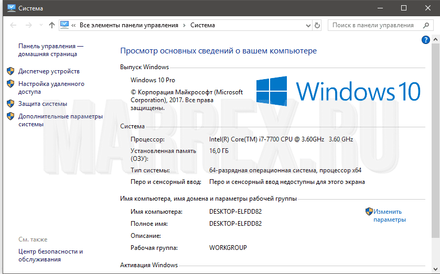Click the text Windows 10 Pro

[x=153, y=80]
